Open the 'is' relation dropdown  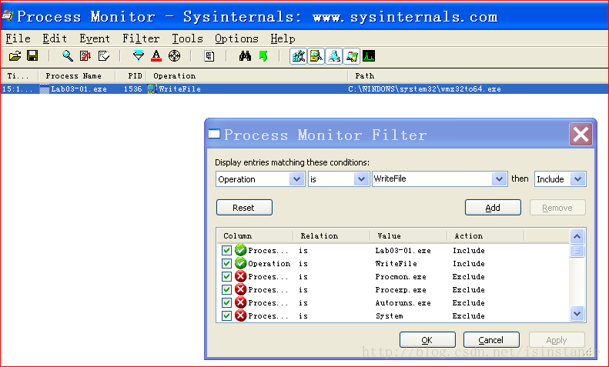[x=361, y=179]
